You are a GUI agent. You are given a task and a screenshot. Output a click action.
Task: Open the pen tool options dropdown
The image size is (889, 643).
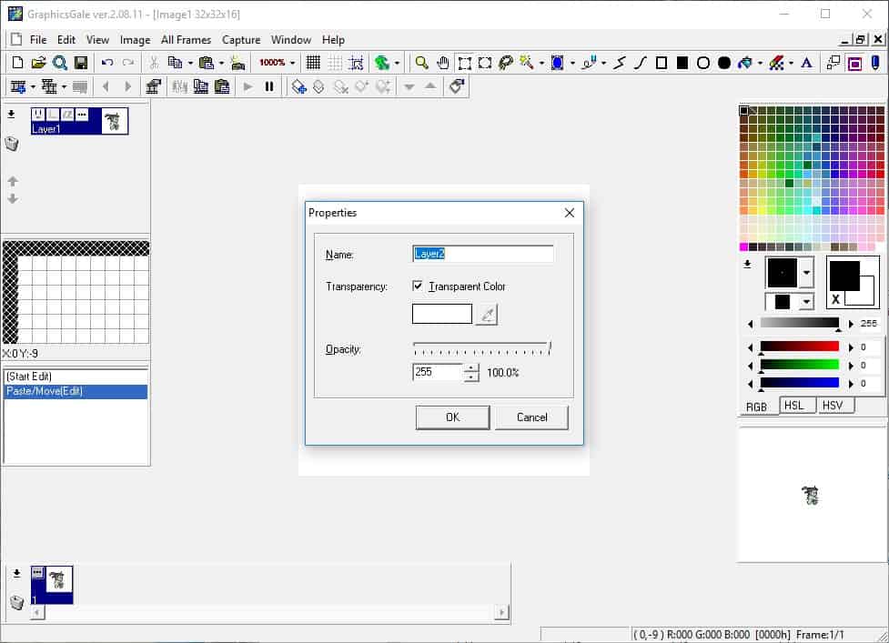point(603,63)
